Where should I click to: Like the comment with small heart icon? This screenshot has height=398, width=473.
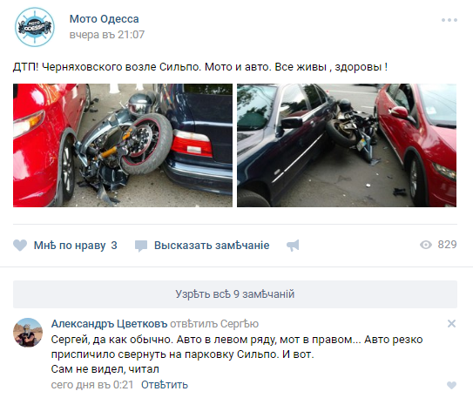pyautogui.click(x=451, y=385)
